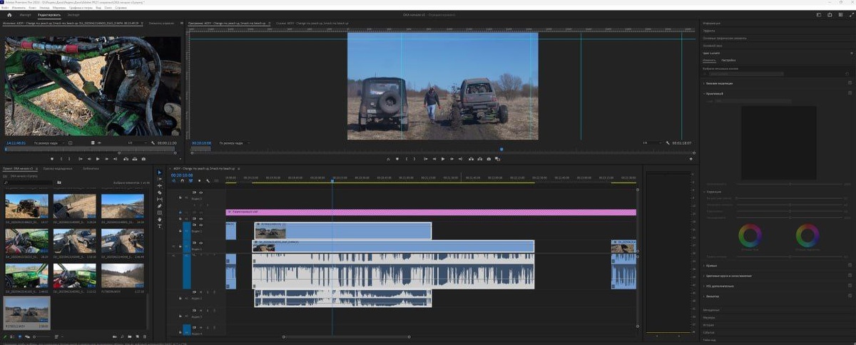856x345 pixels.
Task: Expand Кривые section in Lumetri
Action: tap(704, 265)
